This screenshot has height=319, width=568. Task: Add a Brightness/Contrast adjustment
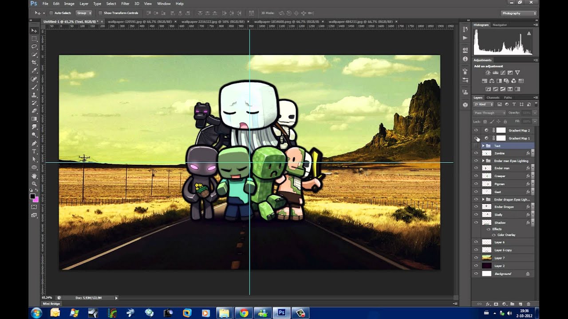488,73
